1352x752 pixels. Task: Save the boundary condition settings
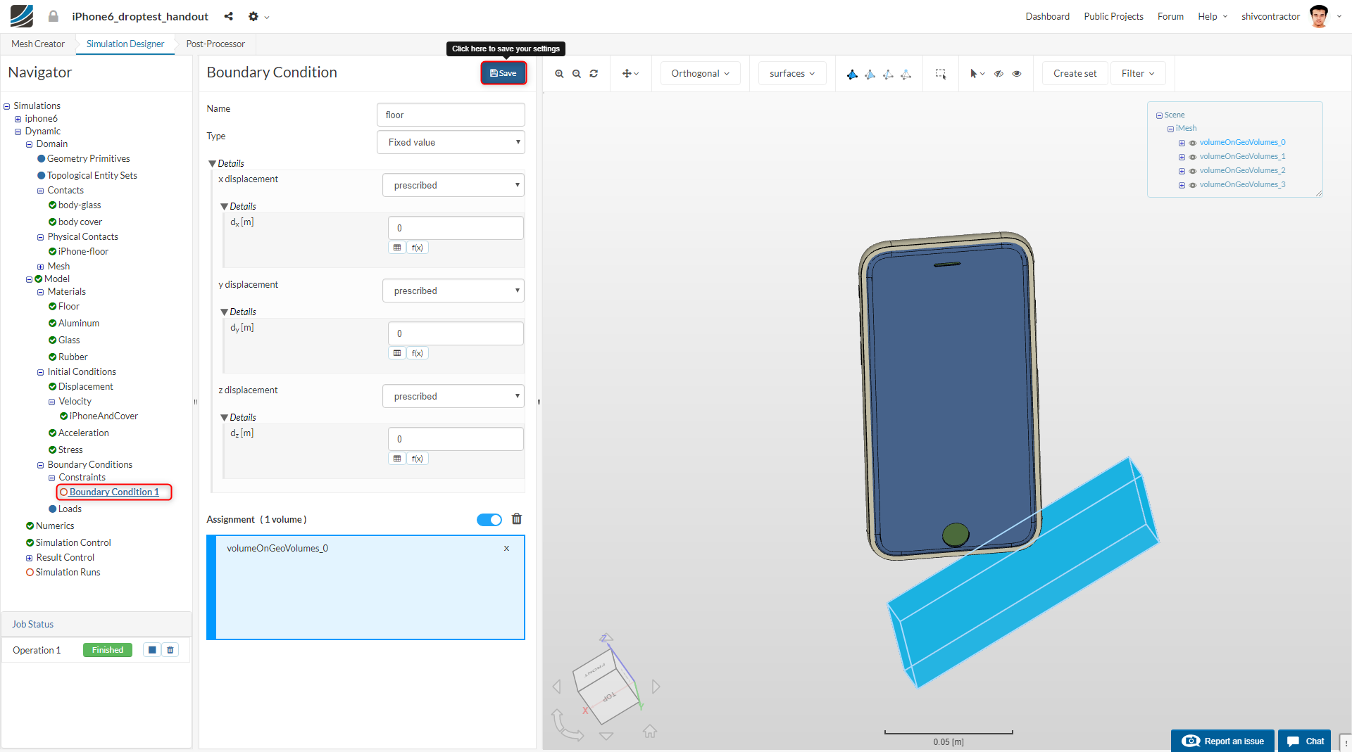(503, 73)
